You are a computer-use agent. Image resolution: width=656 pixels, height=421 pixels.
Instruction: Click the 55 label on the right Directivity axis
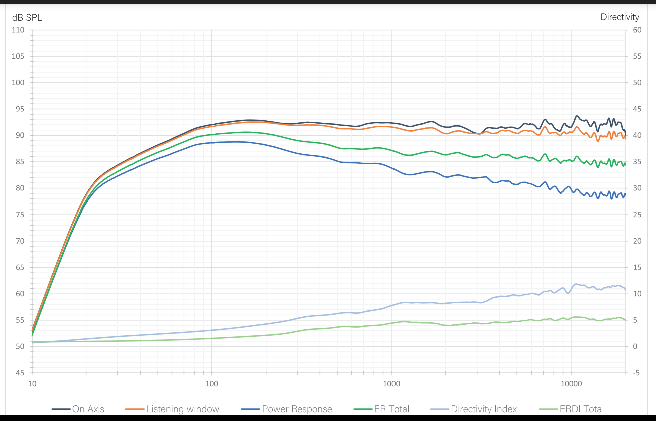tap(636, 56)
